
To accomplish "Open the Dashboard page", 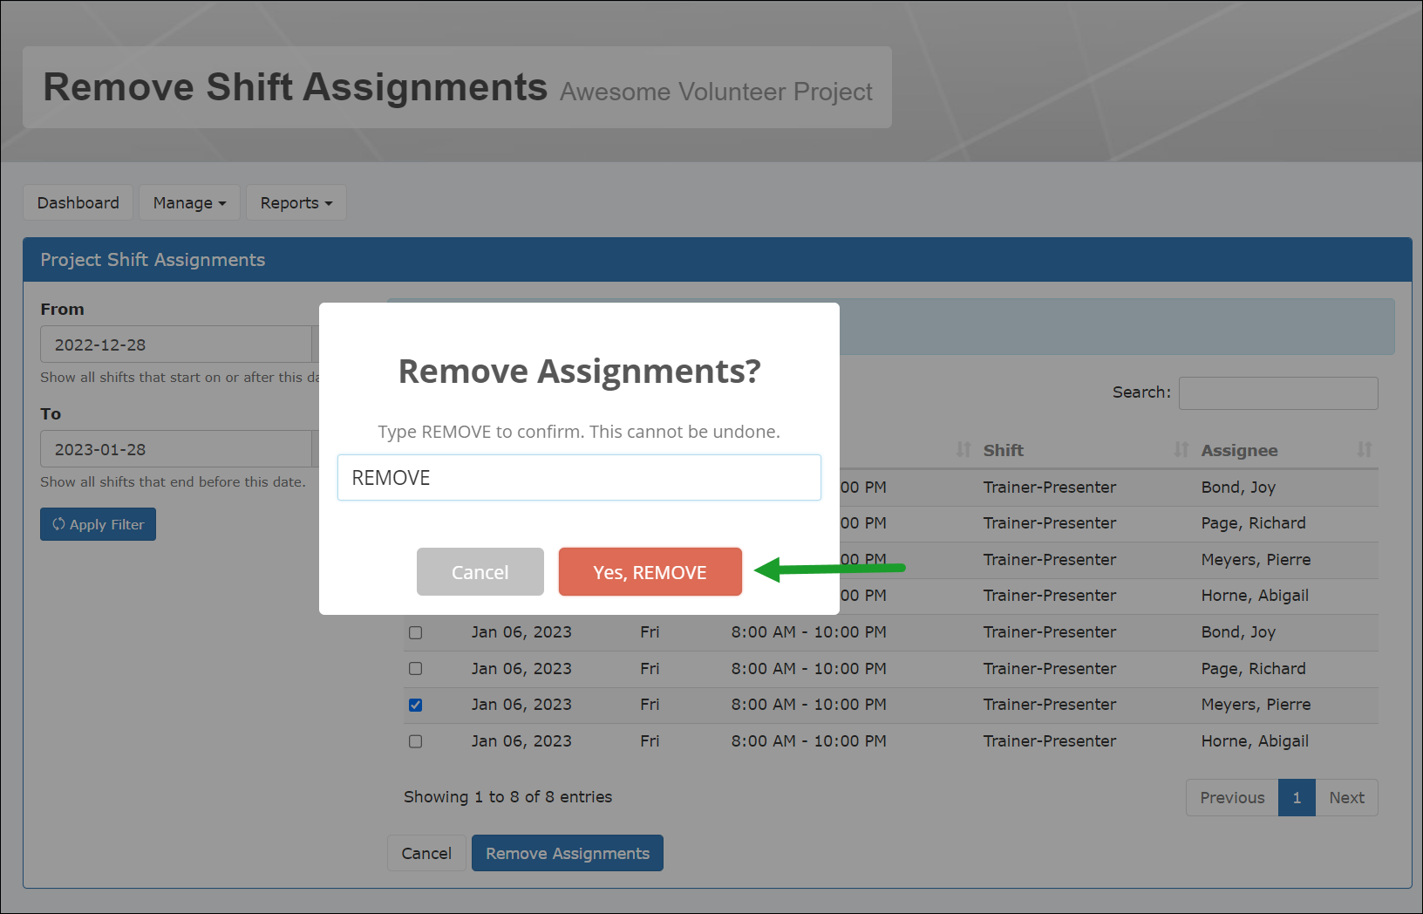I will point(78,202).
